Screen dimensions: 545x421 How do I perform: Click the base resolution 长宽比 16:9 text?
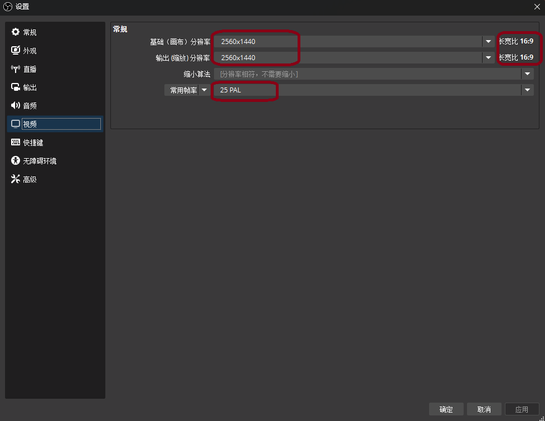(x=516, y=41)
